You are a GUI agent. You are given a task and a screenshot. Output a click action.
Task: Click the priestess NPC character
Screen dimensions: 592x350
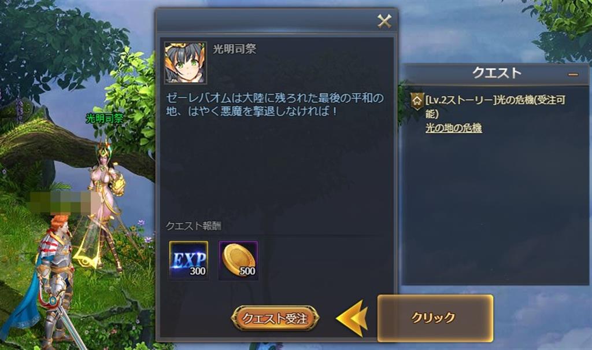point(105,204)
